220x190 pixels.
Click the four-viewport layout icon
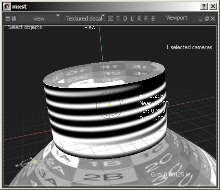point(14,19)
